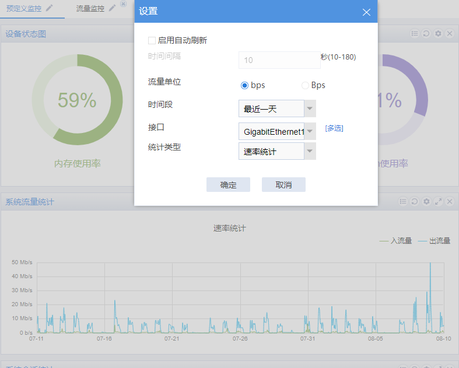Open the 统计类型 dropdown showing 速率统计

click(277, 151)
